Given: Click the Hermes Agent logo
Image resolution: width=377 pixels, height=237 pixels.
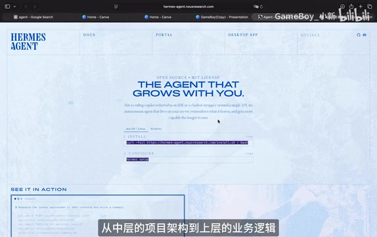Looking at the screenshot, I should point(28,41).
